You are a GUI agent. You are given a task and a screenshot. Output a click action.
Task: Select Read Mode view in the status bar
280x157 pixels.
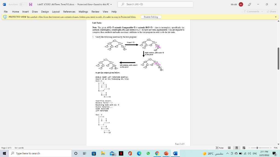(230, 148)
